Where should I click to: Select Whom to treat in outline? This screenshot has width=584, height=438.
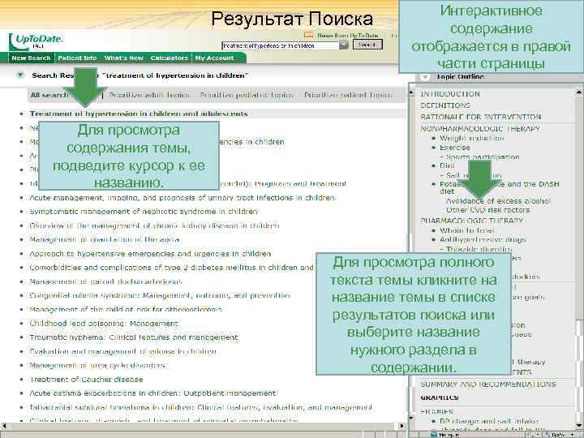[x=466, y=230]
